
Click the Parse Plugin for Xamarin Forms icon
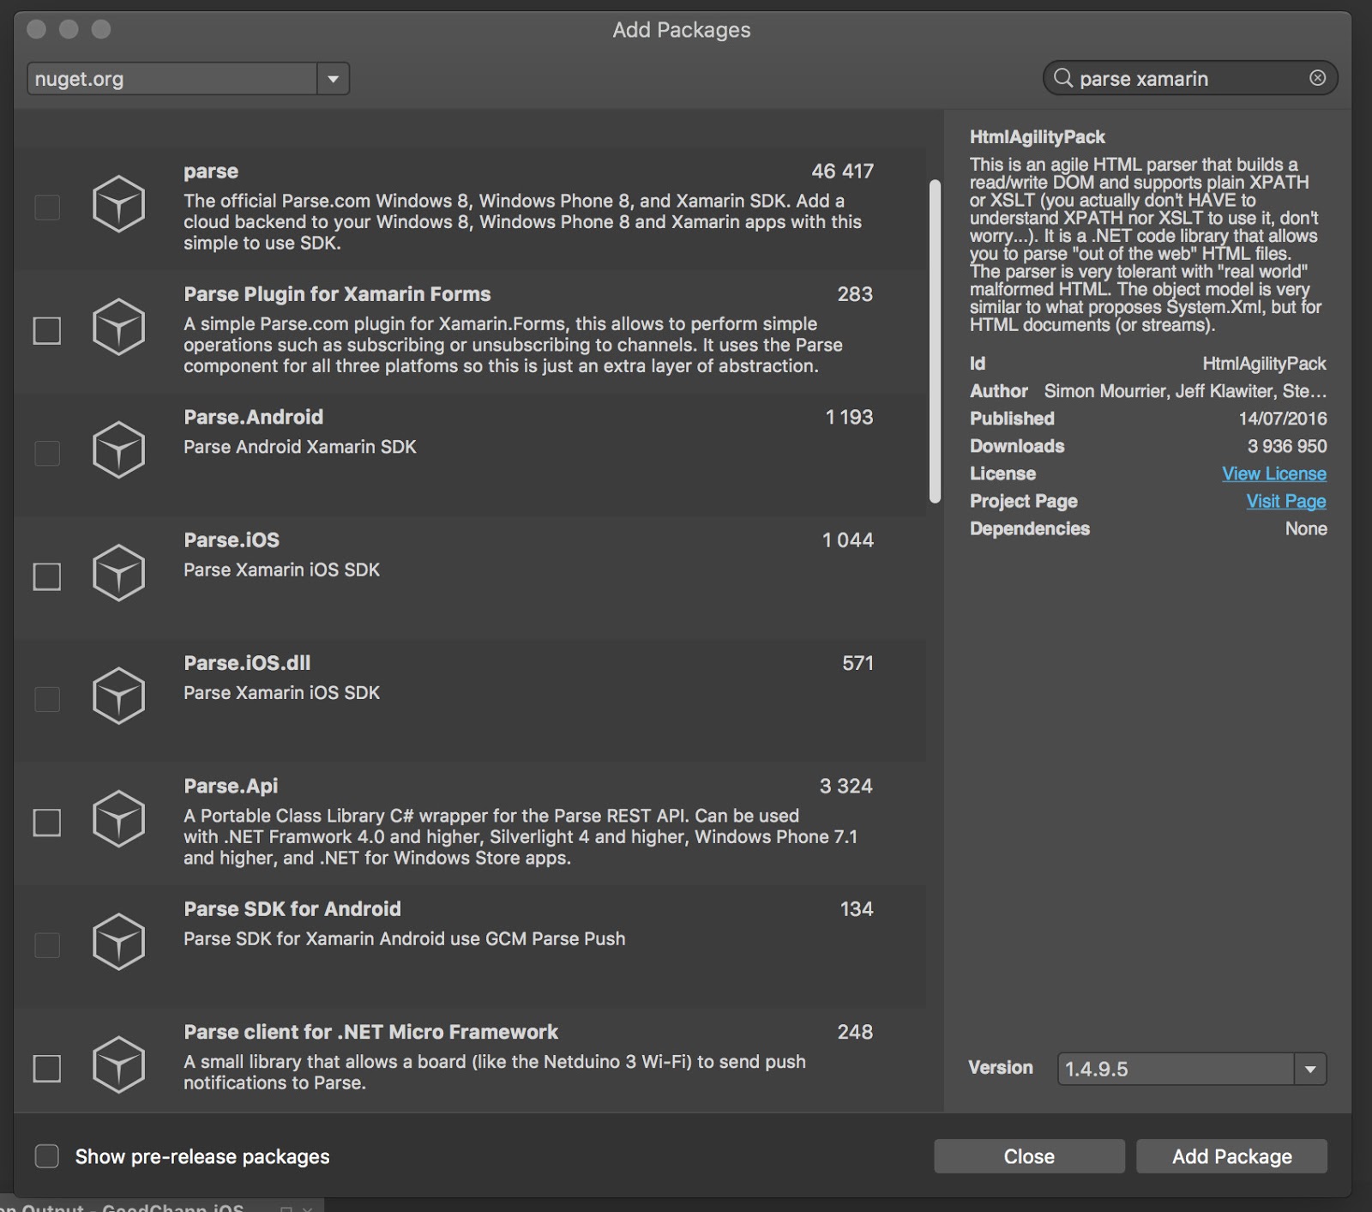coord(118,327)
